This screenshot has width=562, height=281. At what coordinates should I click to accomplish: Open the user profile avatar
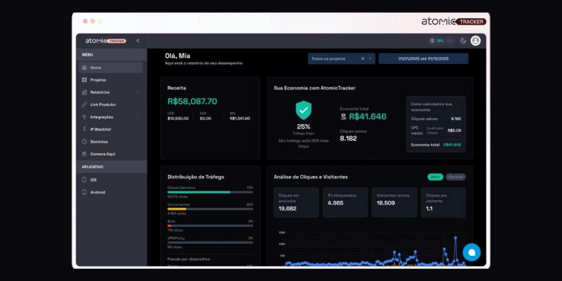pyautogui.click(x=475, y=41)
